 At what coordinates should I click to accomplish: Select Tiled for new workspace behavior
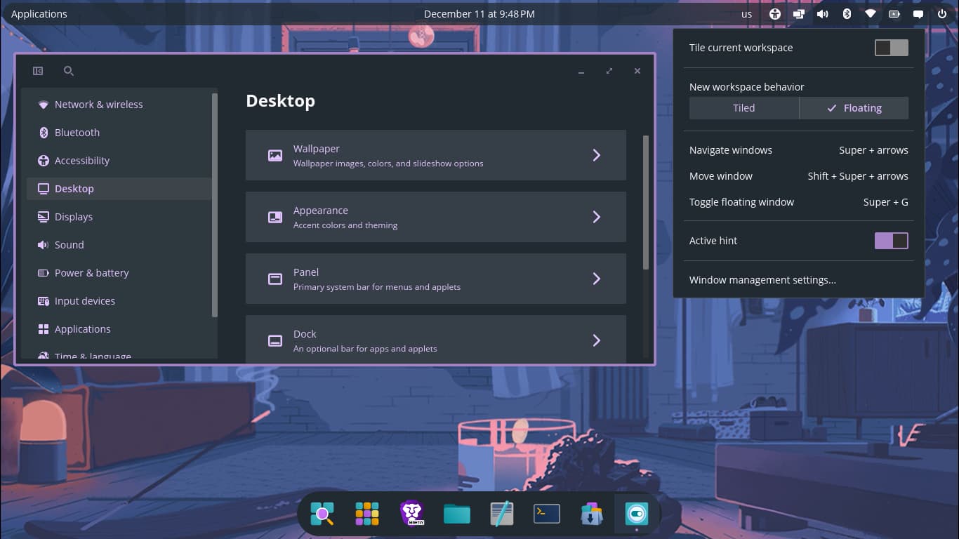pos(743,108)
